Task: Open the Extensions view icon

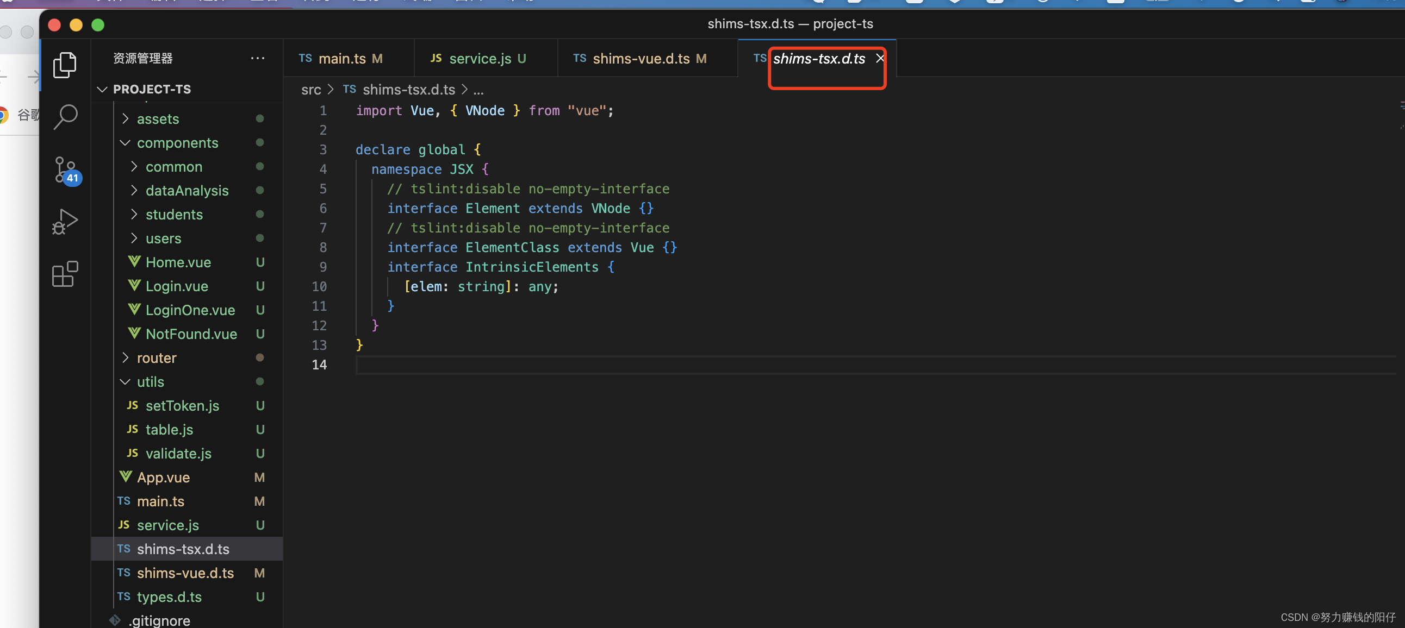Action: click(x=65, y=274)
